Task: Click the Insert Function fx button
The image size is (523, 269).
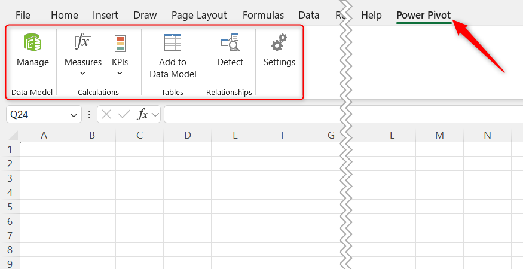Action: coord(142,115)
